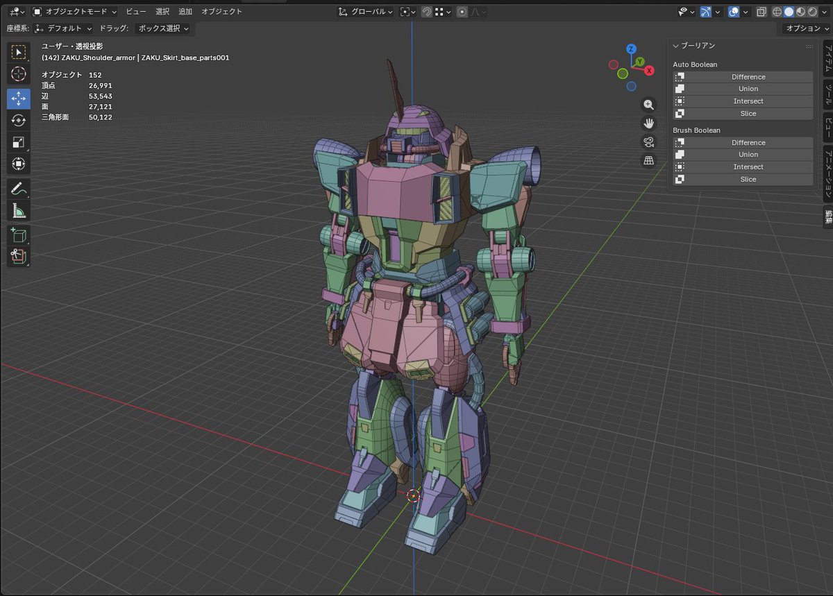Click Auto Boolean Difference button
Screen dimensions: 833x596
pos(748,77)
